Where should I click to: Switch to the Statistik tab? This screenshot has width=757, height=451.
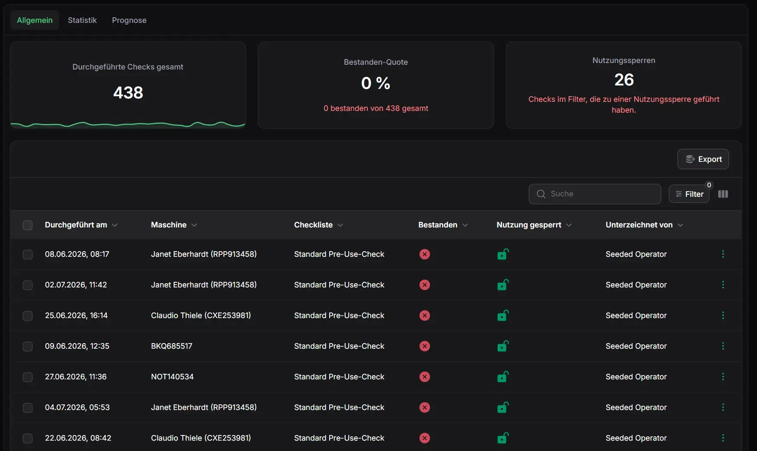[82, 20]
